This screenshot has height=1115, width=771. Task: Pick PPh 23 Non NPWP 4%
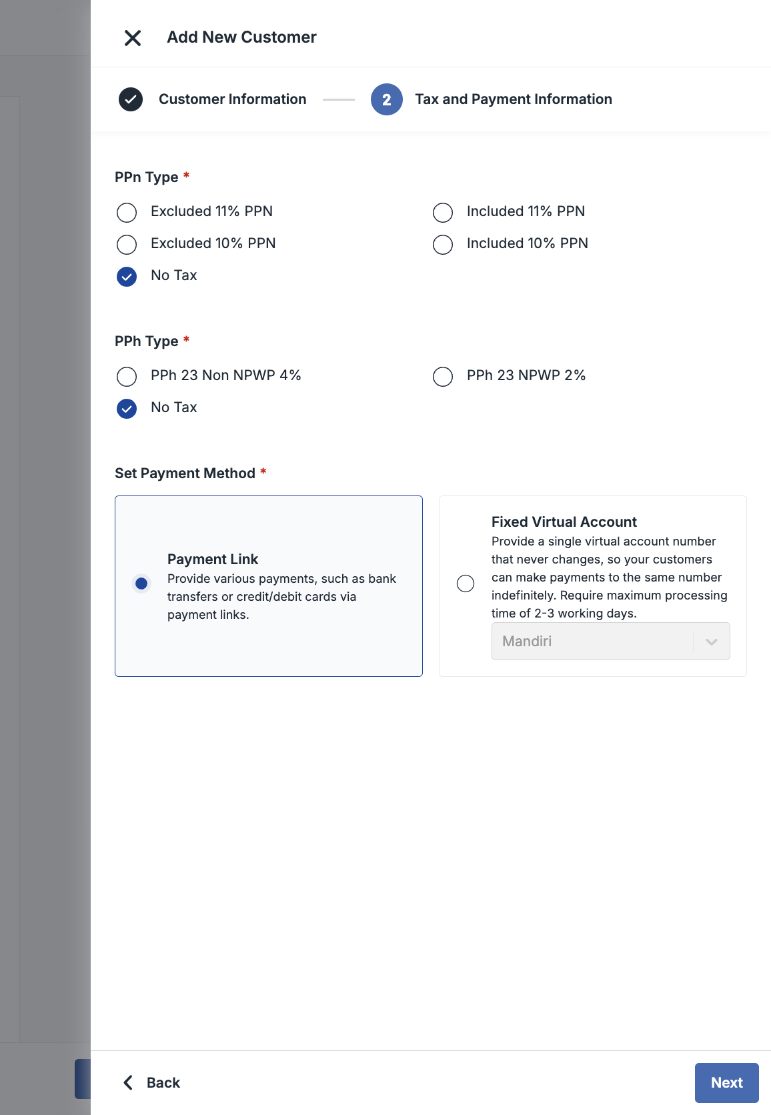(127, 376)
